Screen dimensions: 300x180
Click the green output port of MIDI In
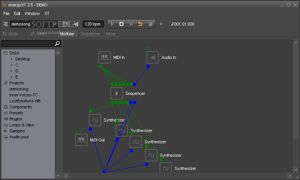(x=100, y=66)
